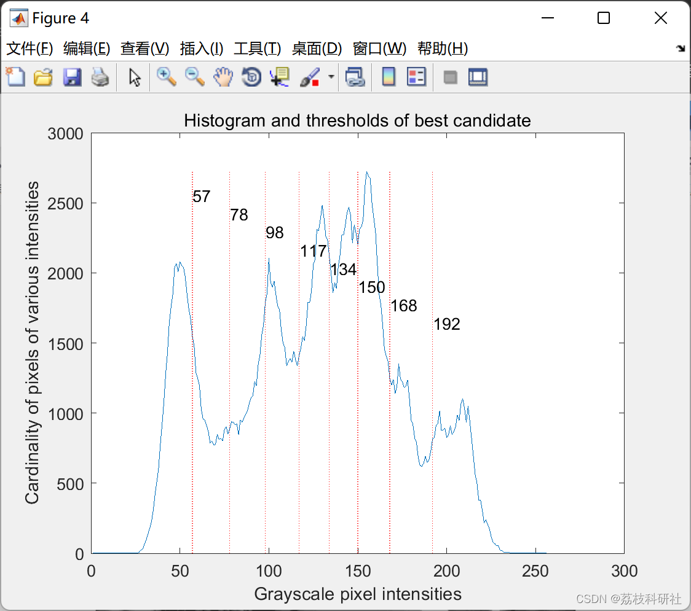This screenshot has height=611, width=691.
Task: Open a file with the folder icon
Action: (x=43, y=77)
